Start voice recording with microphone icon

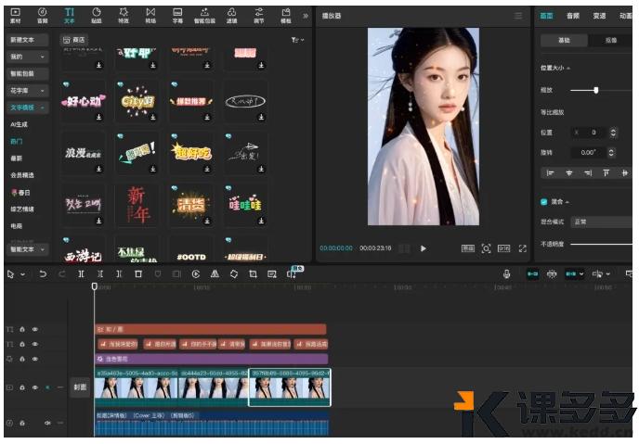point(506,274)
